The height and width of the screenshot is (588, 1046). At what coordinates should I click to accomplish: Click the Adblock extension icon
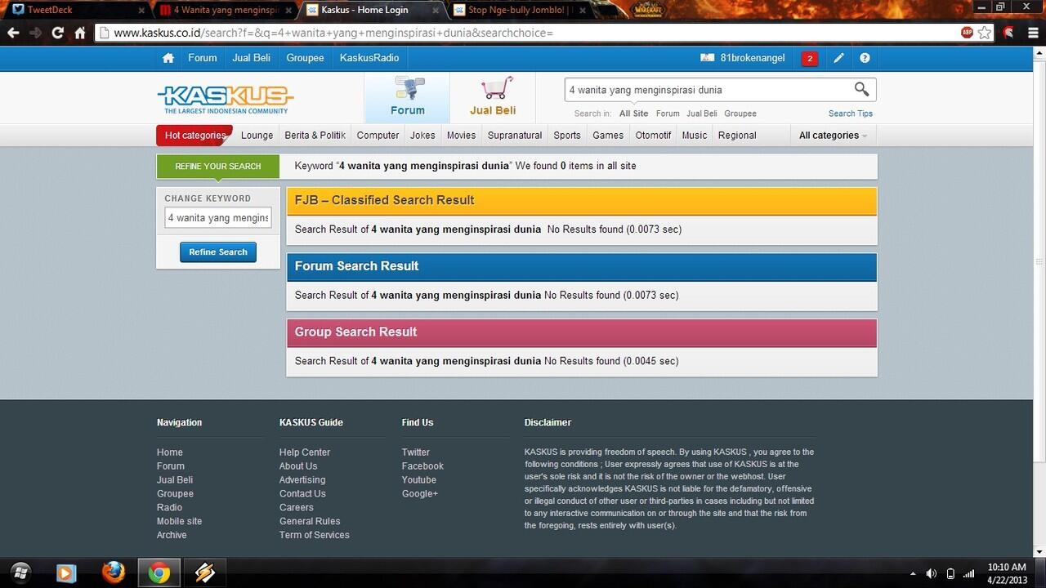[967, 33]
